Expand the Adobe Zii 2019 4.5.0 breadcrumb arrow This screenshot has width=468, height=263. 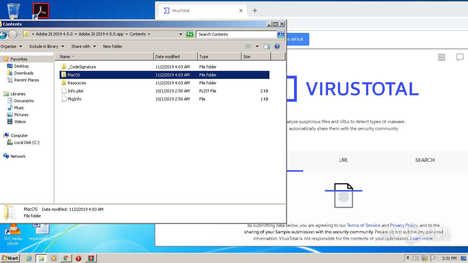coord(76,34)
